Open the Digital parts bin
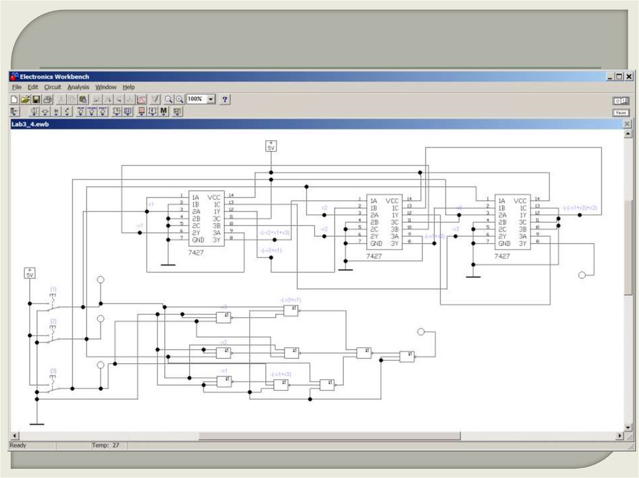The width and height of the screenshot is (639, 478). pos(127,111)
